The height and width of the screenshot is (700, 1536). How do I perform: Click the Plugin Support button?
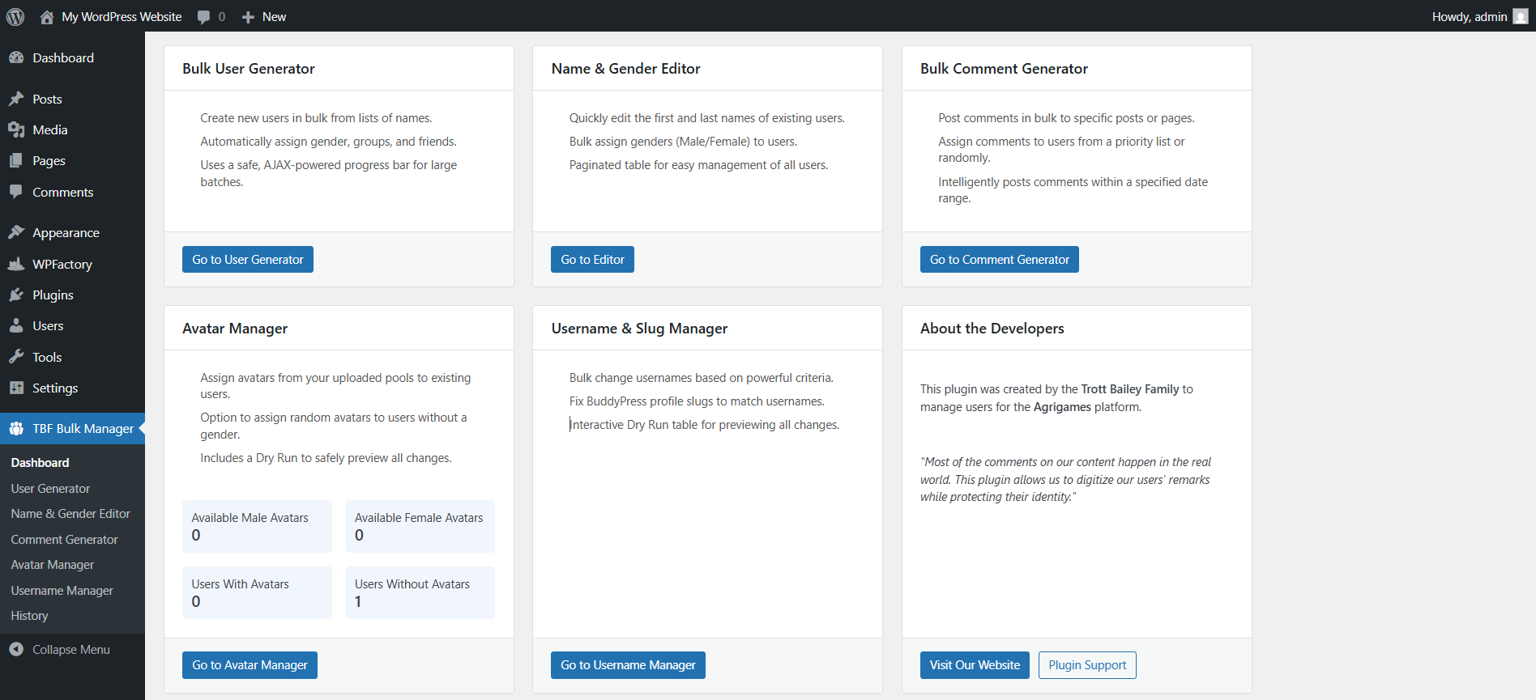(x=1086, y=665)
